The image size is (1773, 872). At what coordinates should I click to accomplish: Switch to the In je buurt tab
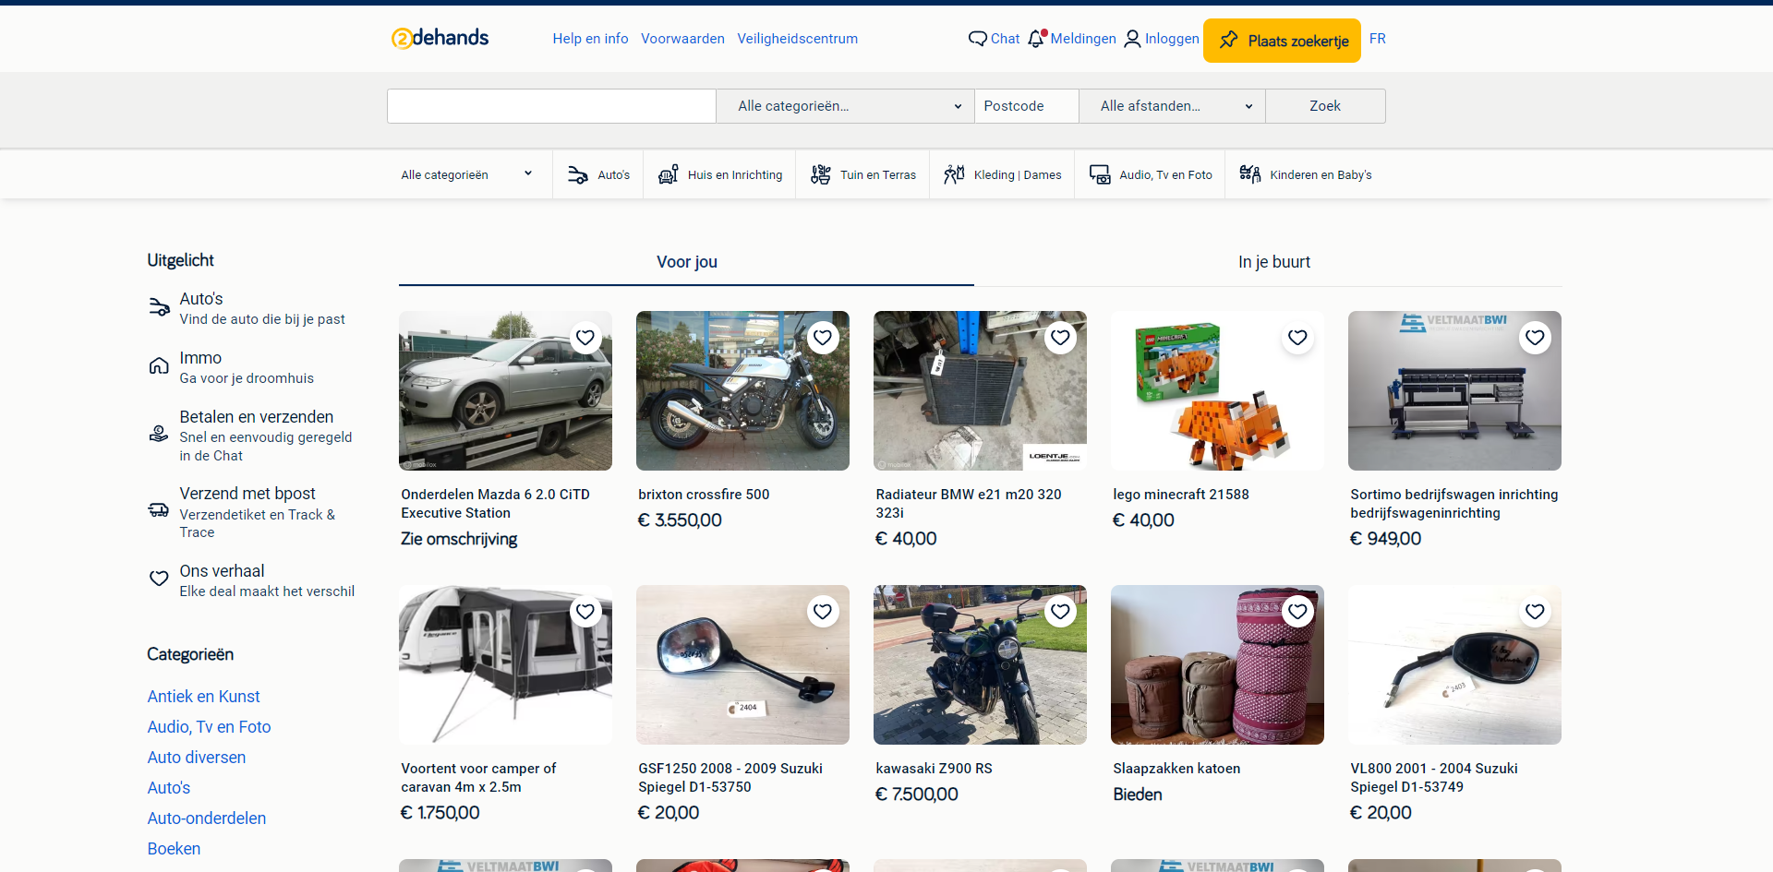point(1273,262)
